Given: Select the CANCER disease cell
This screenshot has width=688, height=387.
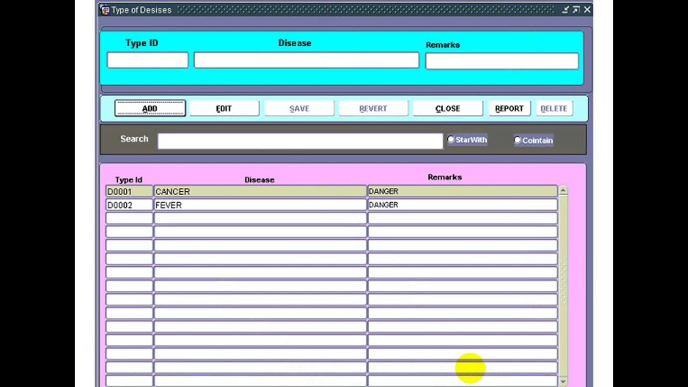Looking at the screenshot, I should 260,191.
